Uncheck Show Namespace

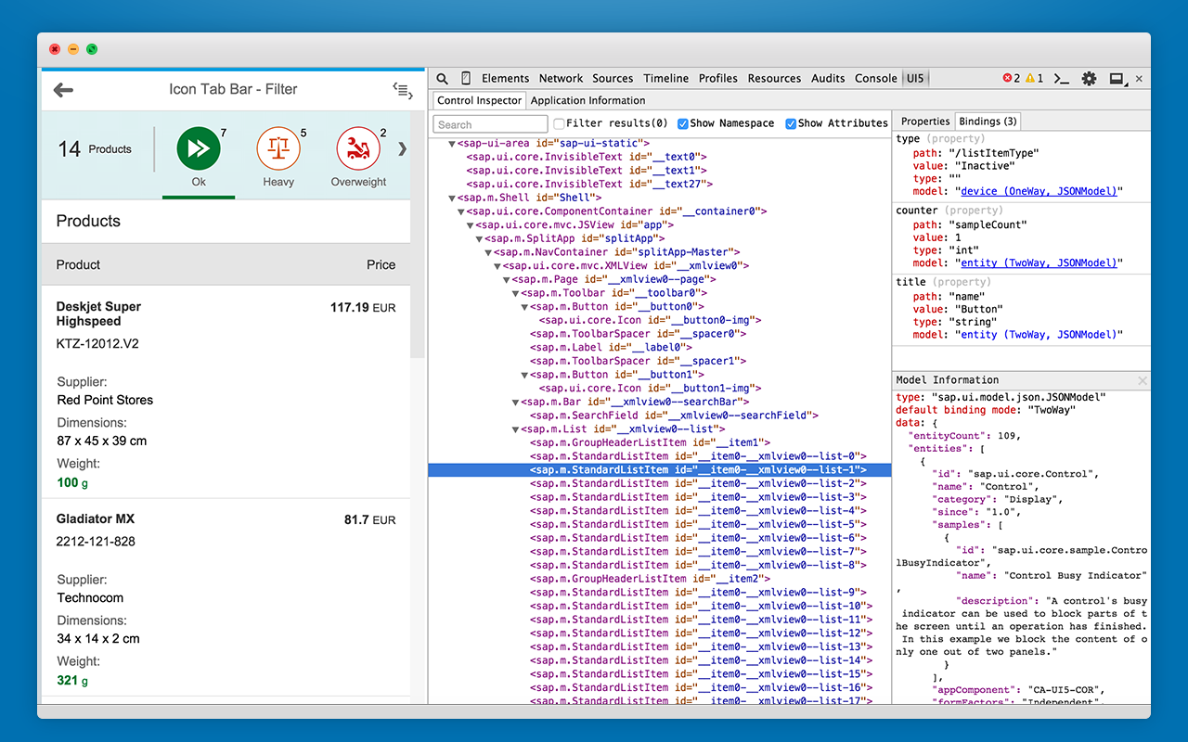pos(684,122)
